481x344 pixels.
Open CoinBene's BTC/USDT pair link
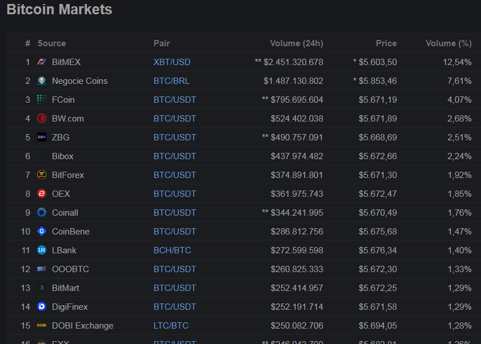(175, 231)
